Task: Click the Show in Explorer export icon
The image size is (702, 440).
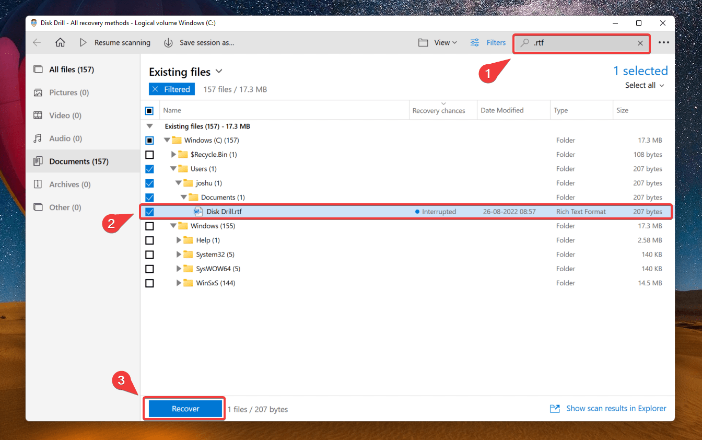Action: click(x=555, y=409)
